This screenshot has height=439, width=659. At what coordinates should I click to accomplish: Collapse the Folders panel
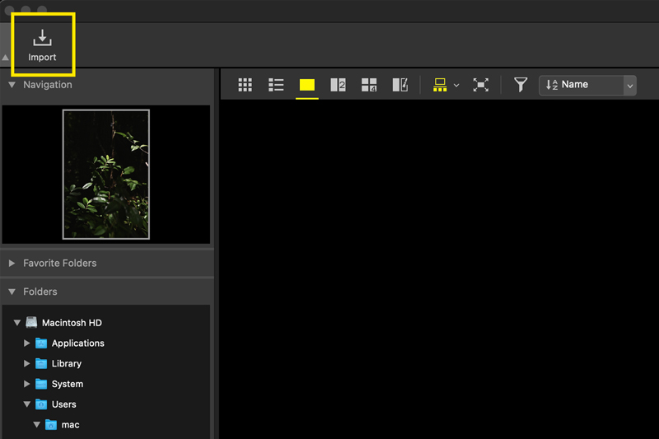[12, 292]
